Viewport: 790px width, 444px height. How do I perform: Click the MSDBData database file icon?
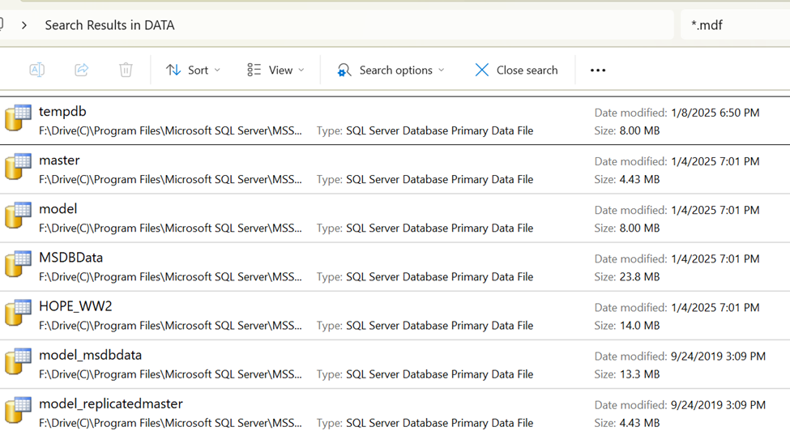tap(18, 264)
